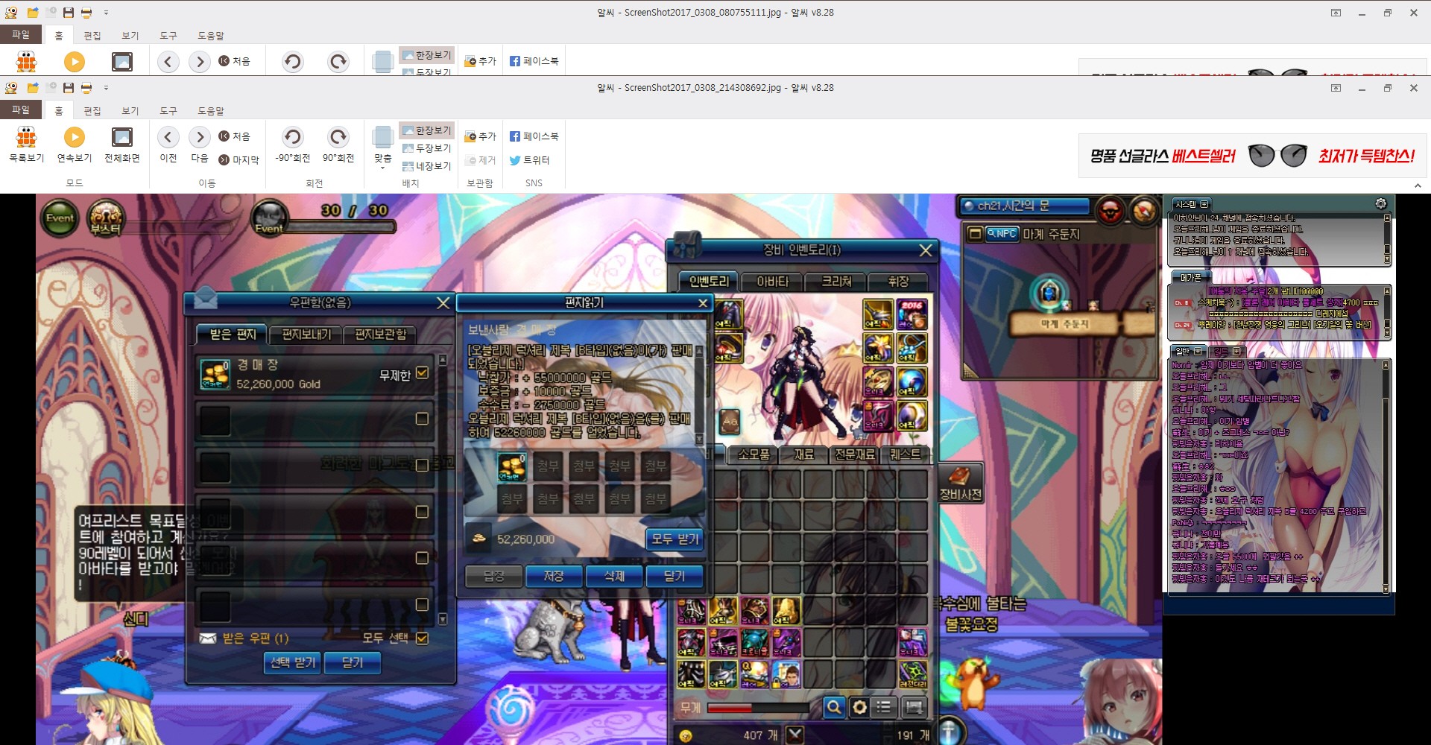Click letter text scrollbar in 편지읽기 window
This screenshot has width=1431, height=745.
700,395
